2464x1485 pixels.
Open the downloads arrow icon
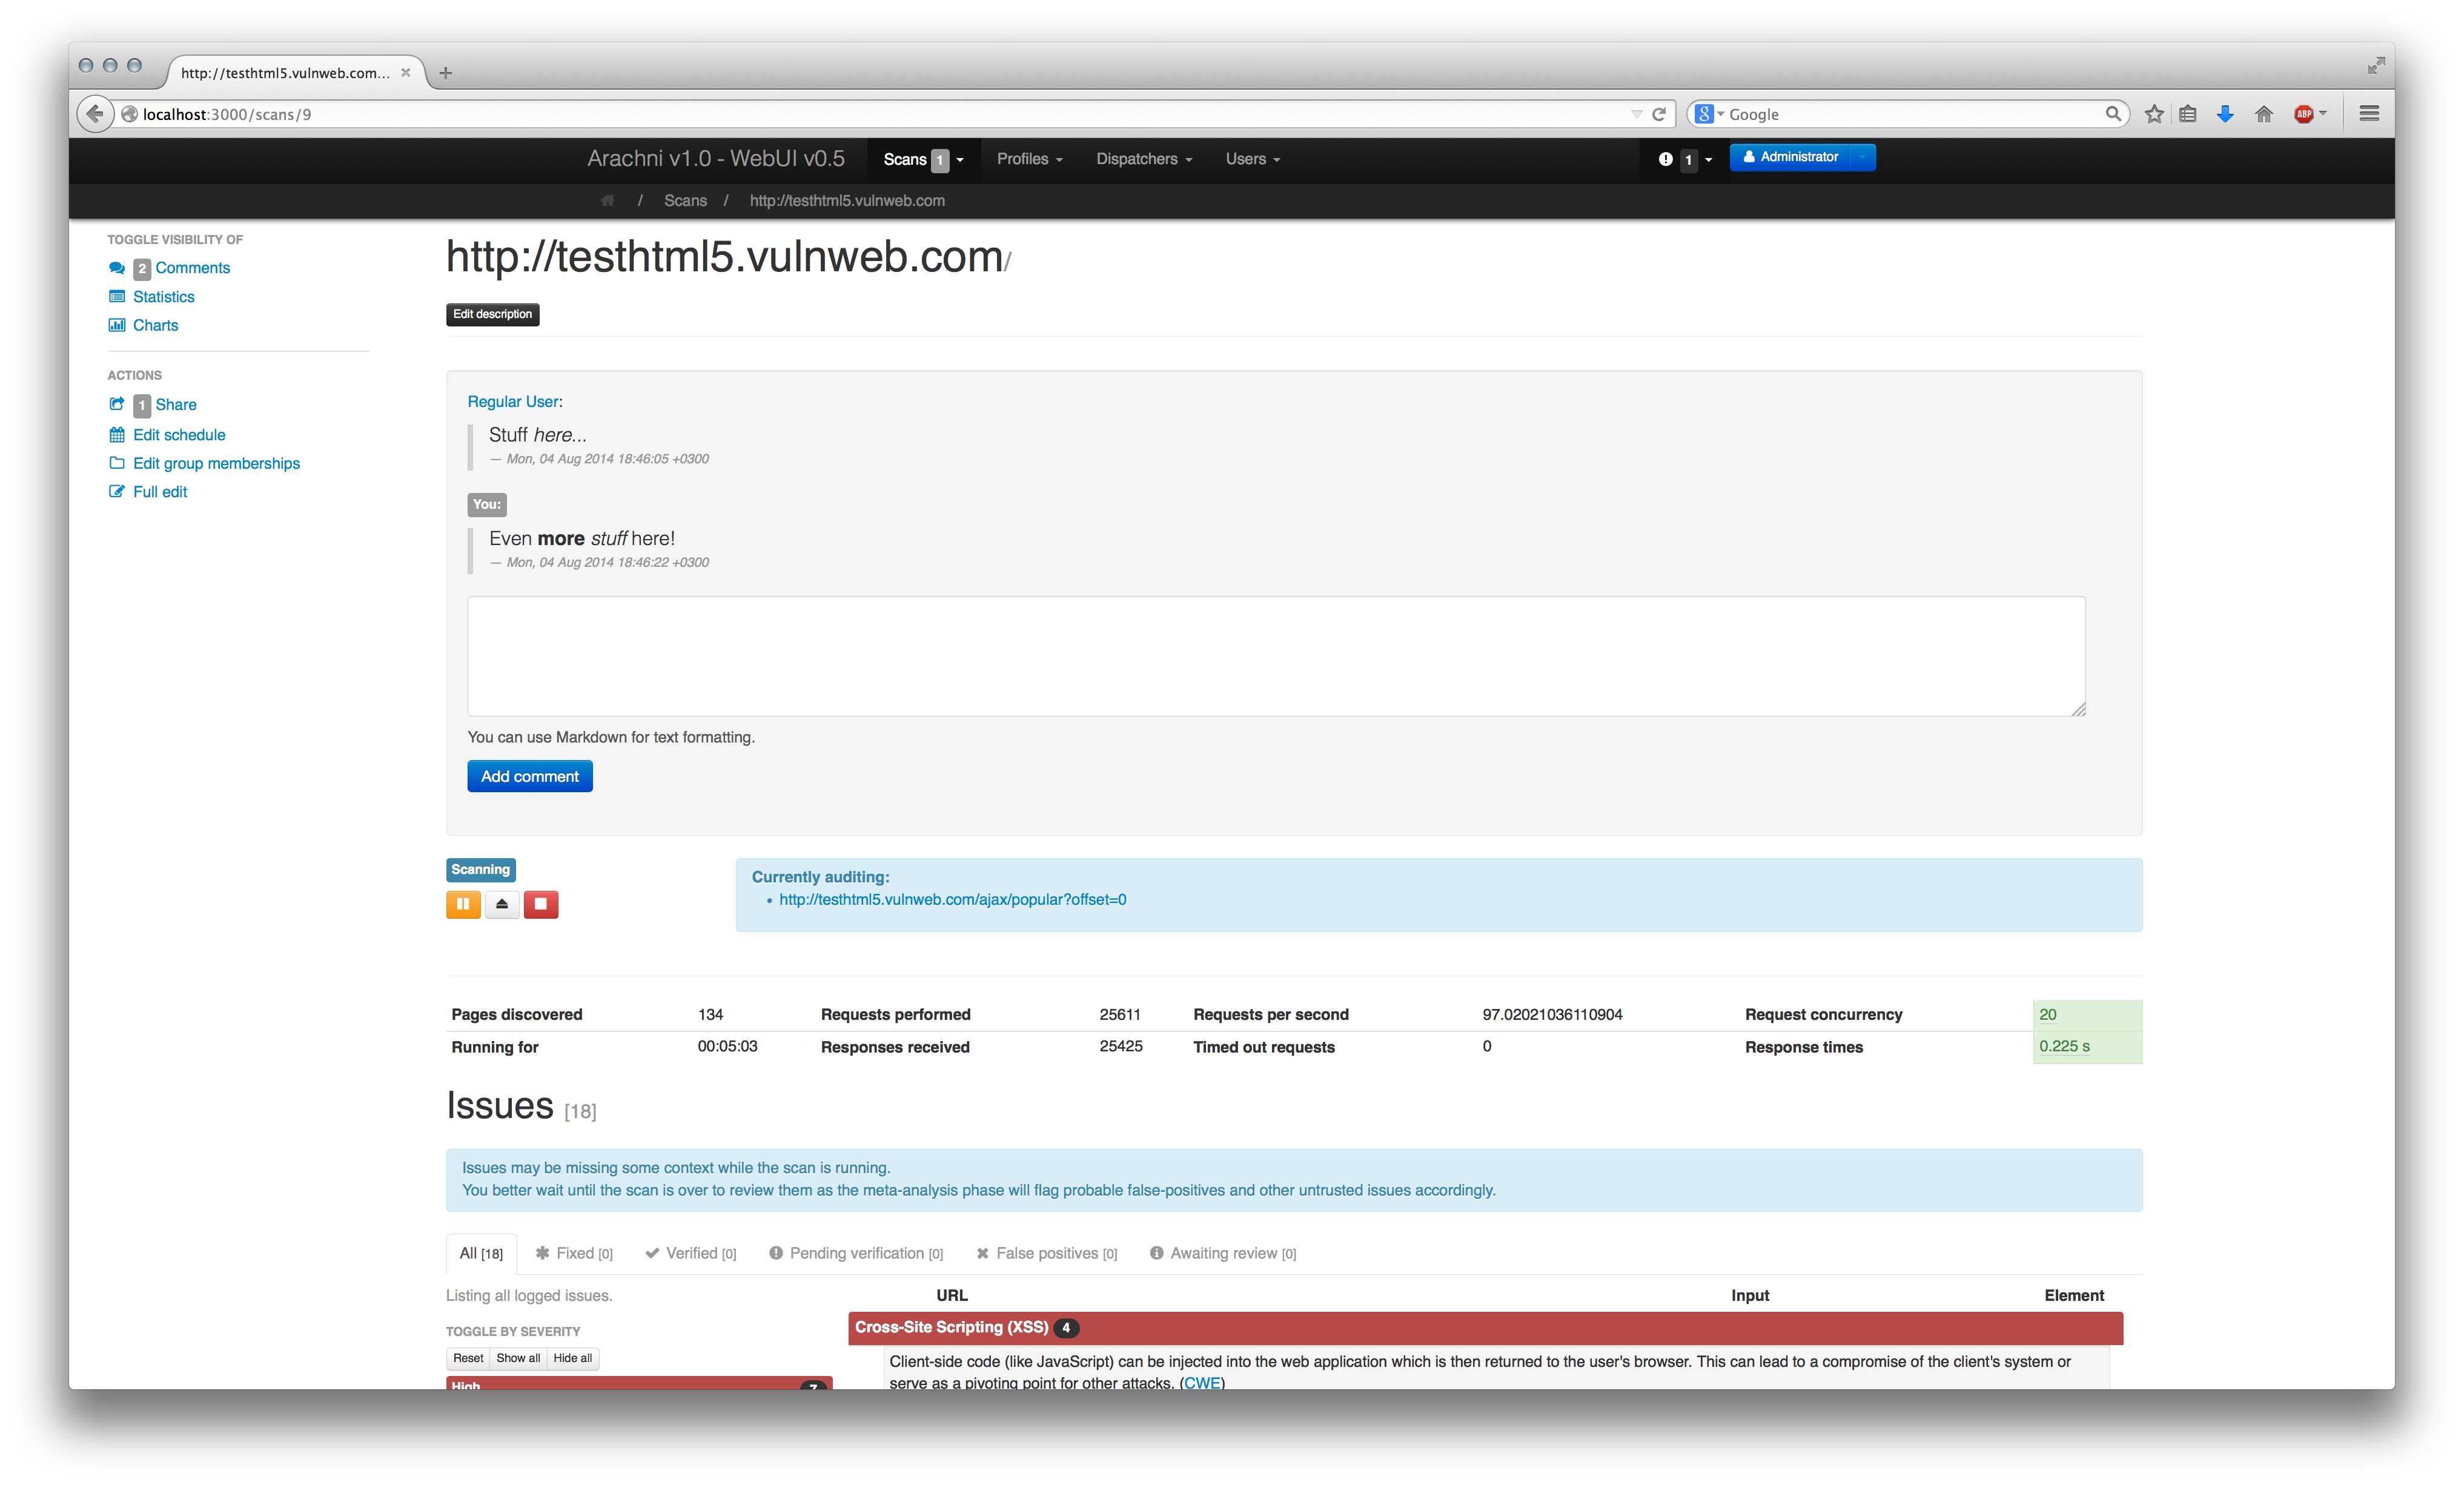click(x=2225, y=114)
